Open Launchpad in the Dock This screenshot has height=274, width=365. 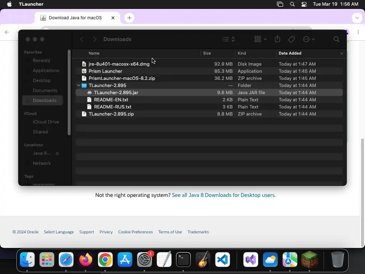[47, 259]
